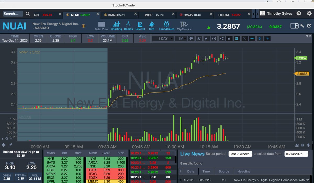Open Time&Sales view
Viewport: 314px width, 183px height.
166,26
